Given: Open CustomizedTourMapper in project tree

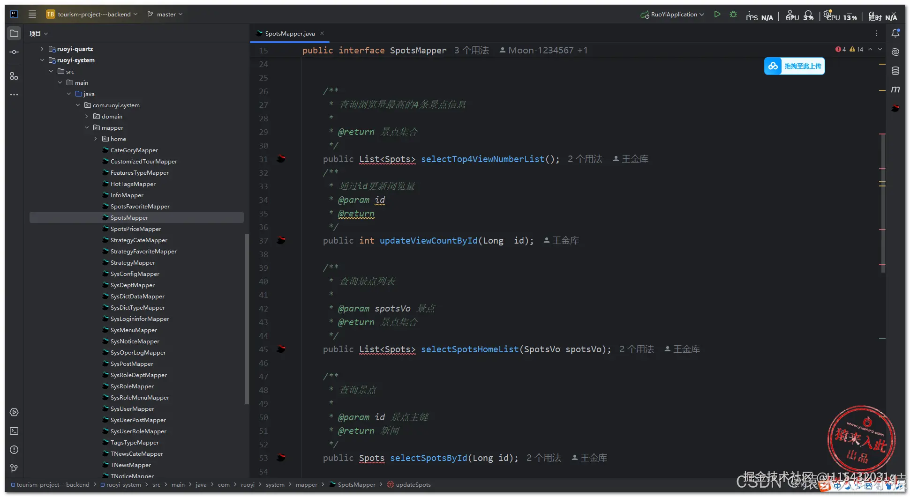Looking at the screenshot, I should coord(143,161).
